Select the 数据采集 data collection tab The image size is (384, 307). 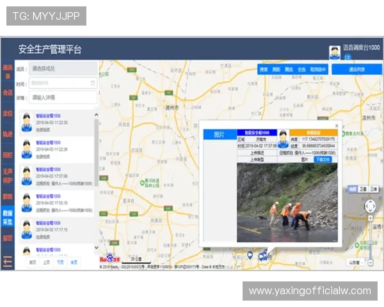(x=8, y=217)
